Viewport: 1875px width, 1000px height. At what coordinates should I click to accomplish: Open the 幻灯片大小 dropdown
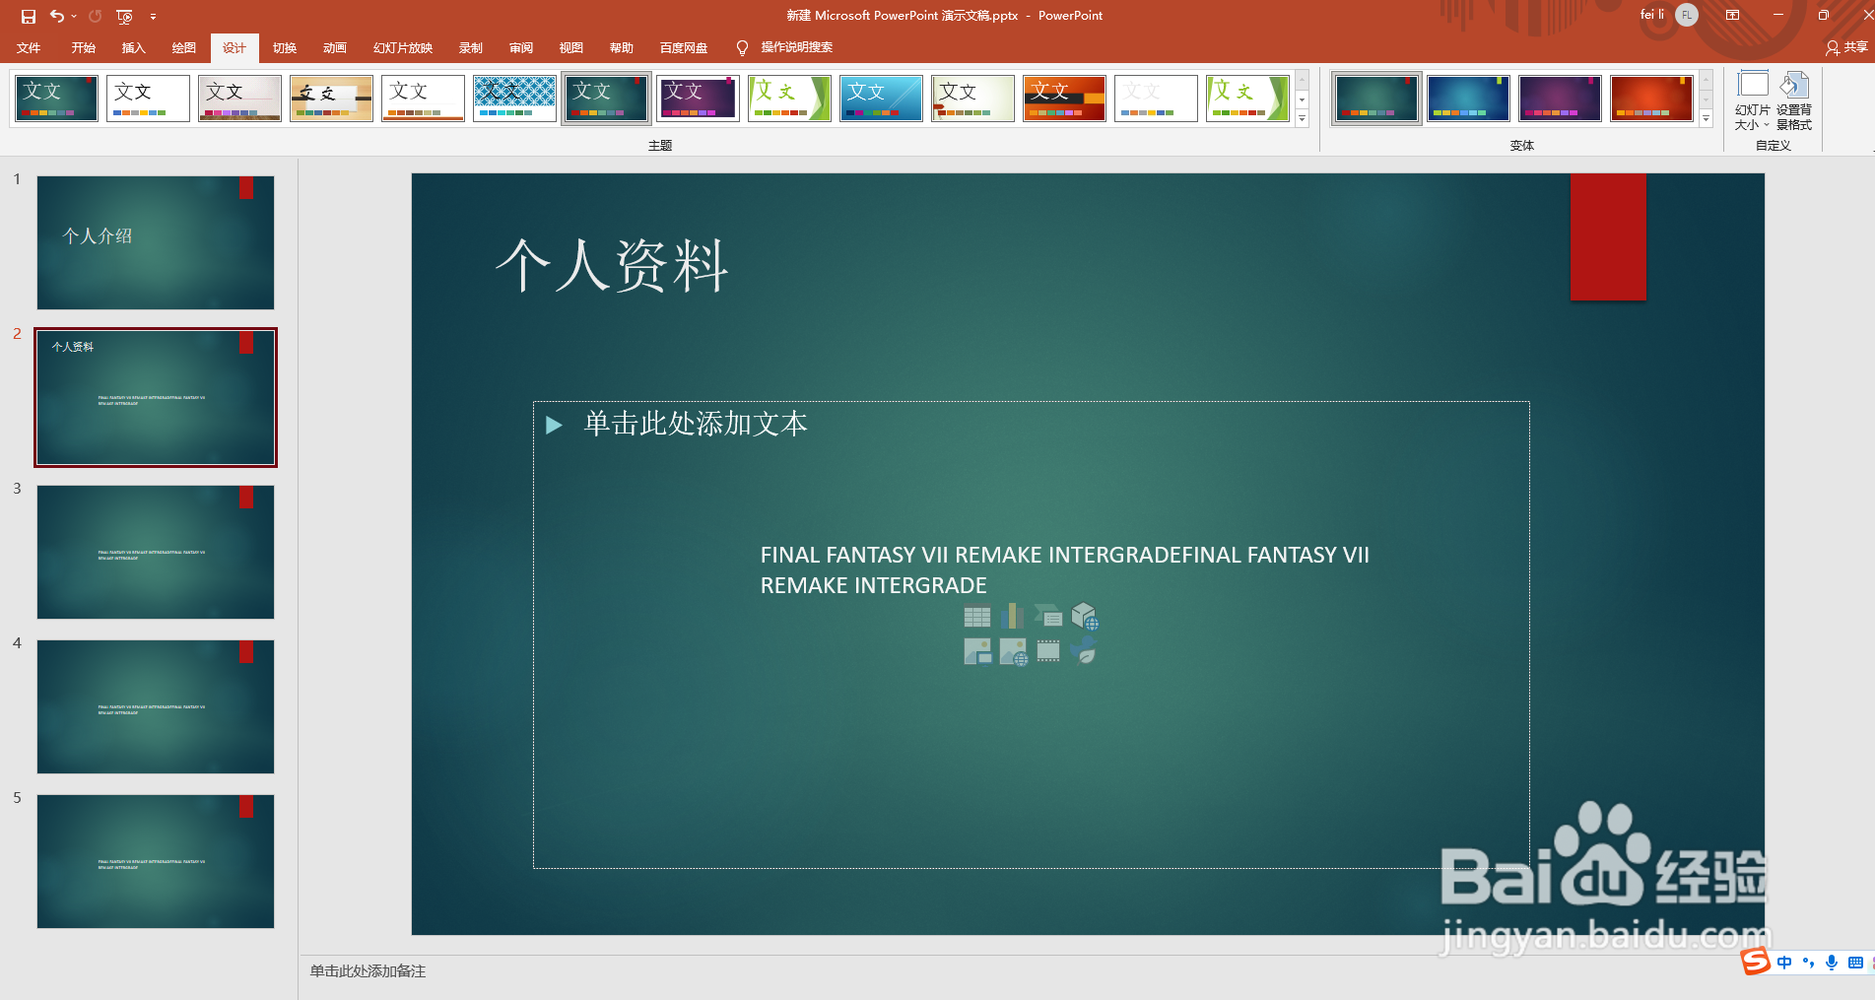tap(1752, 100)
